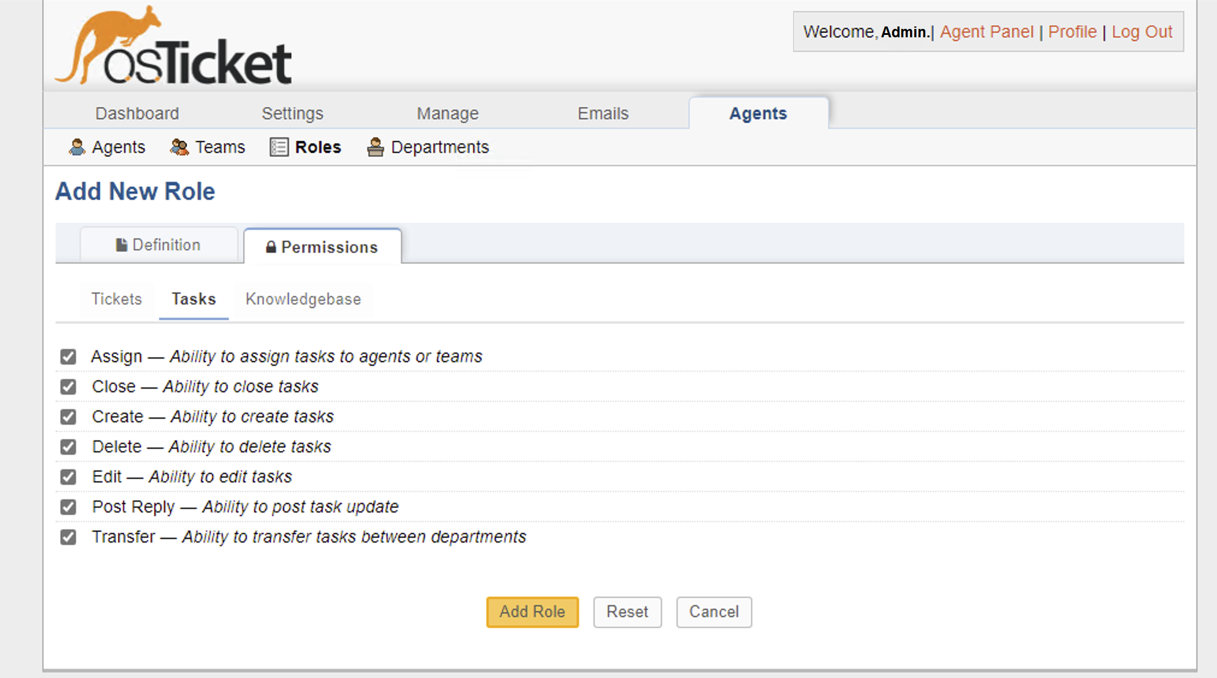Open the Settings navigation tab
This screenshot has height=678, width=1217.
click(292, 113)
